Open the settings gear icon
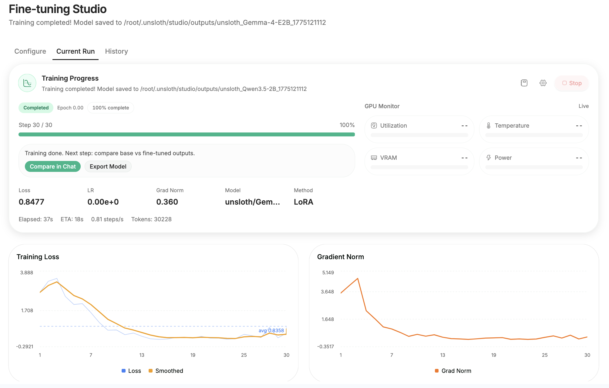 (x=543, y=83)
